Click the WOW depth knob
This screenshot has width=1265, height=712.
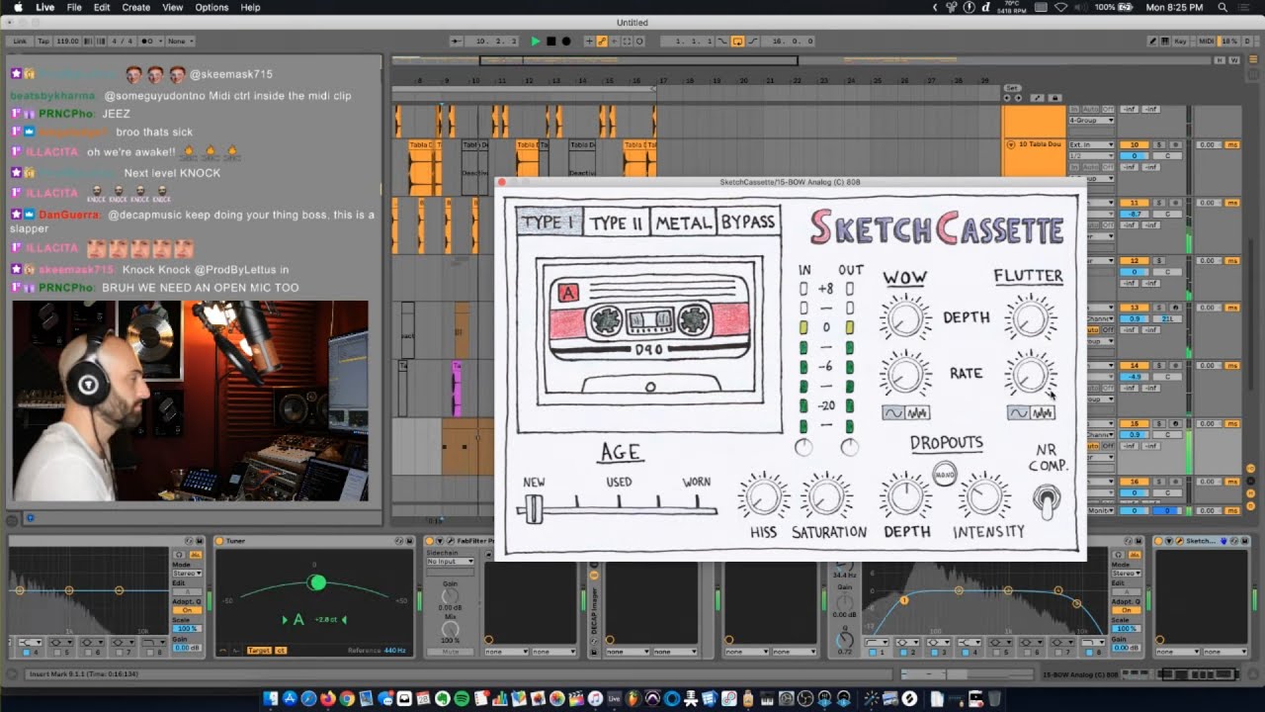click(x=905, y=318)
